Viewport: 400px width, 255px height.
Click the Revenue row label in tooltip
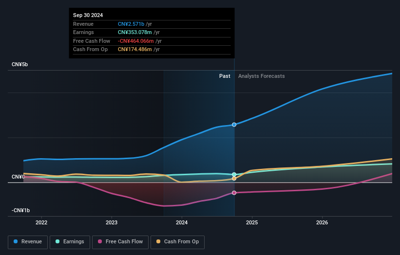83,24
